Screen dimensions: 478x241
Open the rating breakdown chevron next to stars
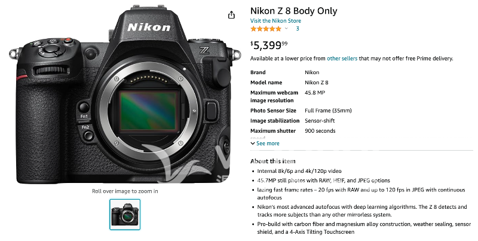coord(286,29)
